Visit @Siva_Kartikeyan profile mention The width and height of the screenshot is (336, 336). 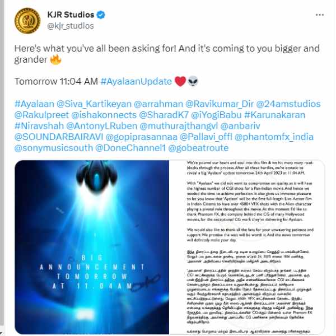click(x=94, y=104)
